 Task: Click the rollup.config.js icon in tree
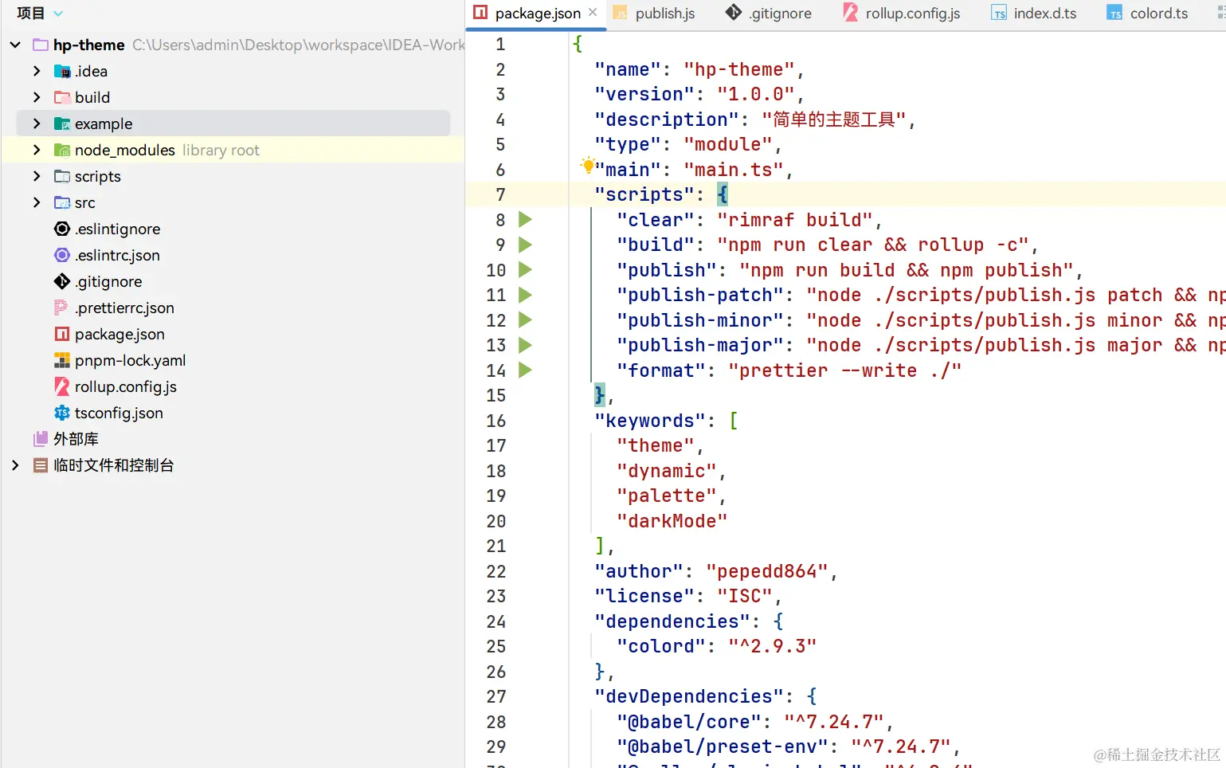[62, 386]
